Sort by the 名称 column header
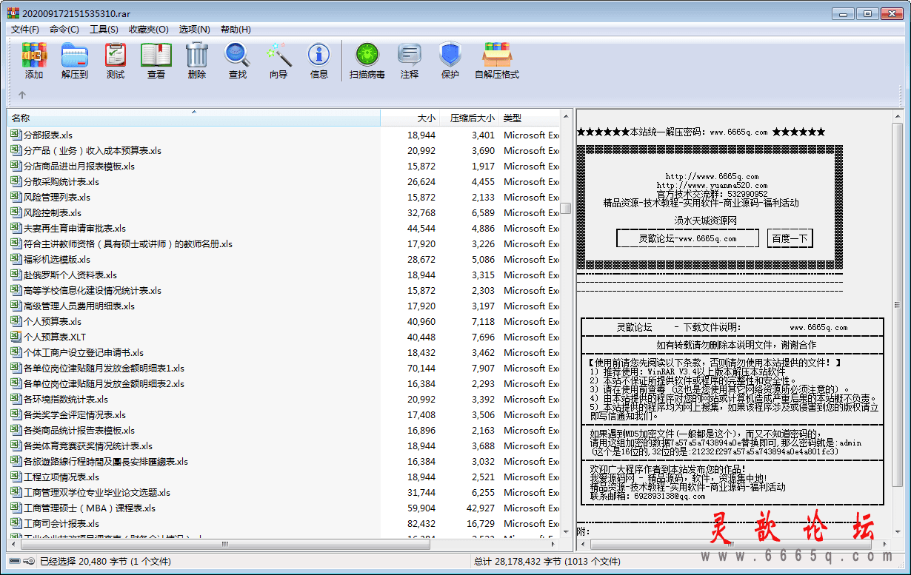Screen dimensions: 911x575 tap(194, 118)
